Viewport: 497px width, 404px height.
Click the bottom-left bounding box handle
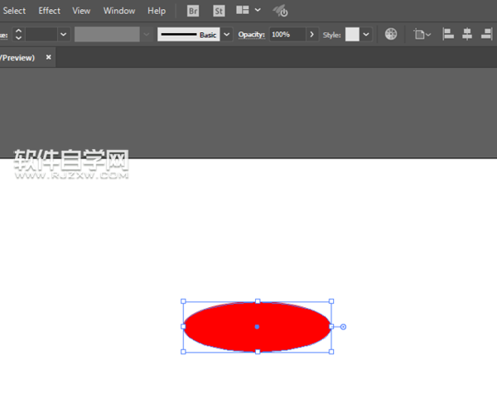point(183,352)
